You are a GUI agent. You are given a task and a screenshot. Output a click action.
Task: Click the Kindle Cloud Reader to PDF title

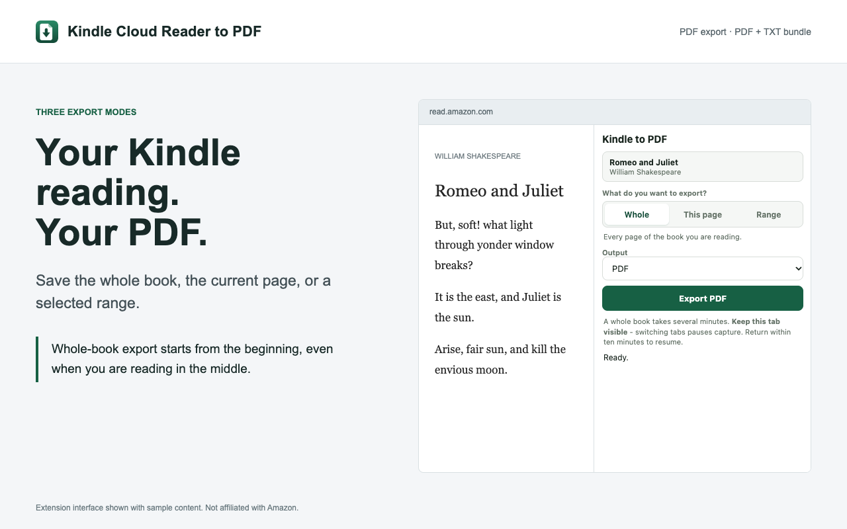click(165, 31)
